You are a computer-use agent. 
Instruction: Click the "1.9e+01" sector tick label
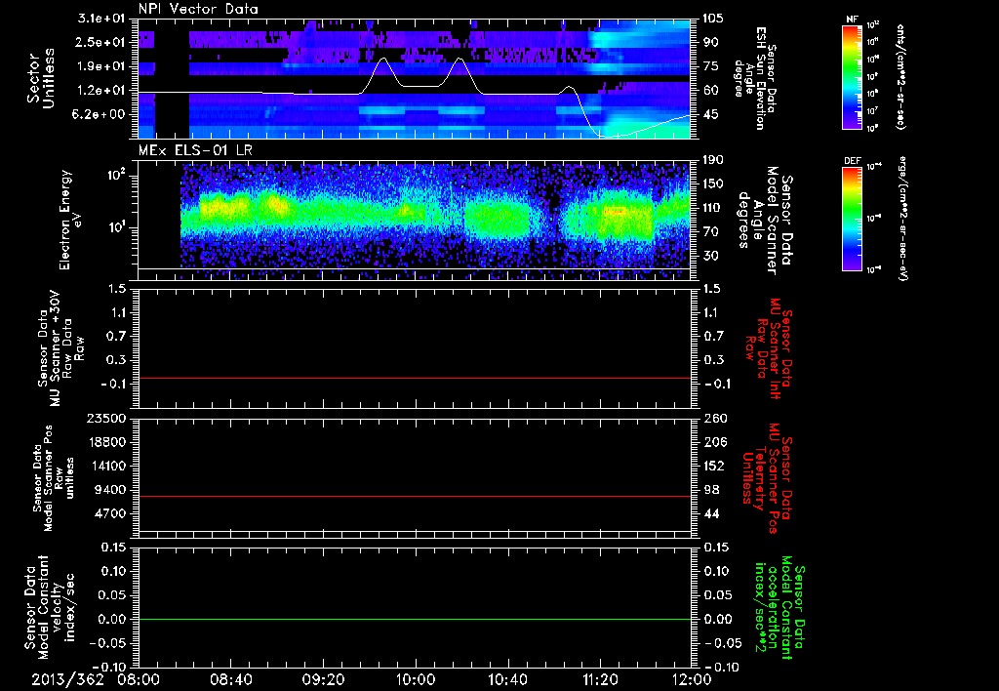pyautogui.click(x=101, y=66)
